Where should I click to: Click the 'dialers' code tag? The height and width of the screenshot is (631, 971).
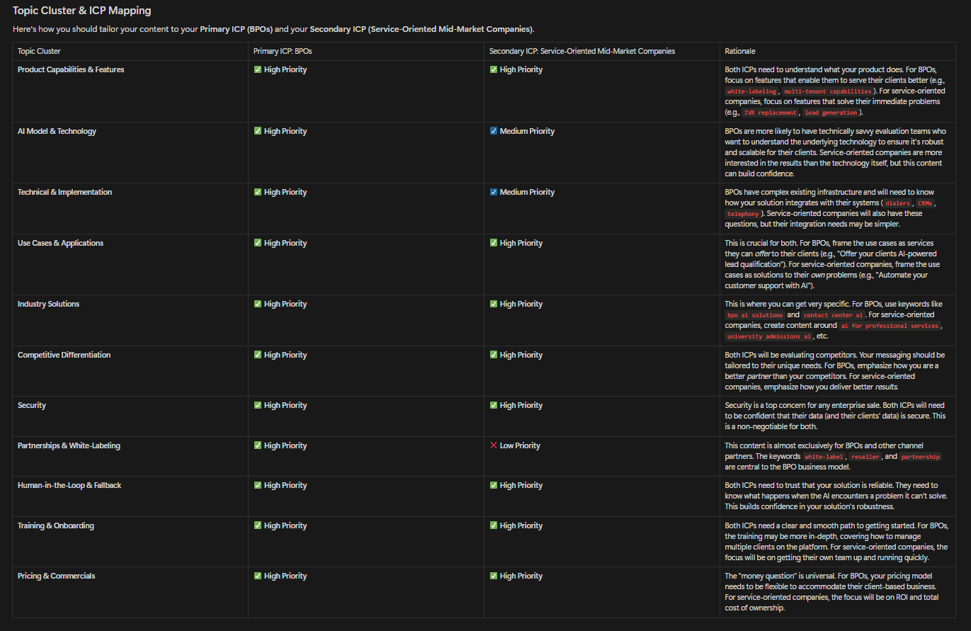point(898,203)
